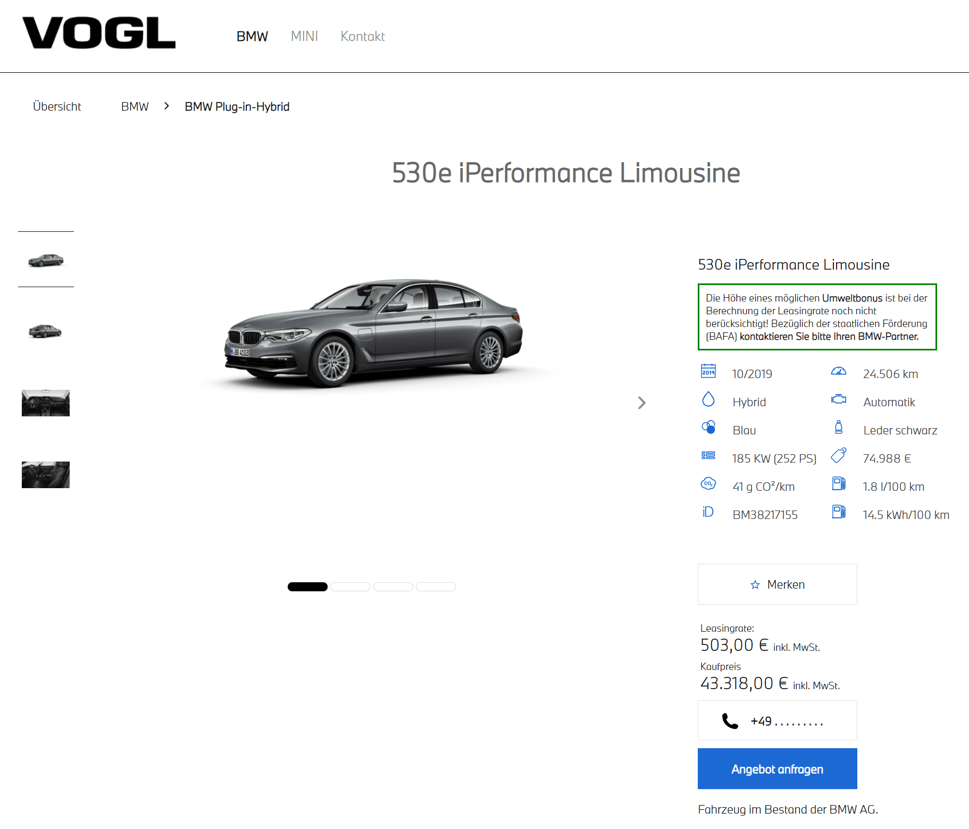Click the Fahrzeug im Bestand note

(x=788, y=809)
